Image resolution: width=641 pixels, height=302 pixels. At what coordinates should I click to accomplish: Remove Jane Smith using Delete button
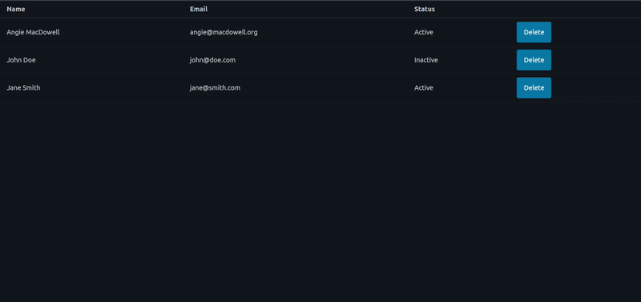click(x=534, y=88)
